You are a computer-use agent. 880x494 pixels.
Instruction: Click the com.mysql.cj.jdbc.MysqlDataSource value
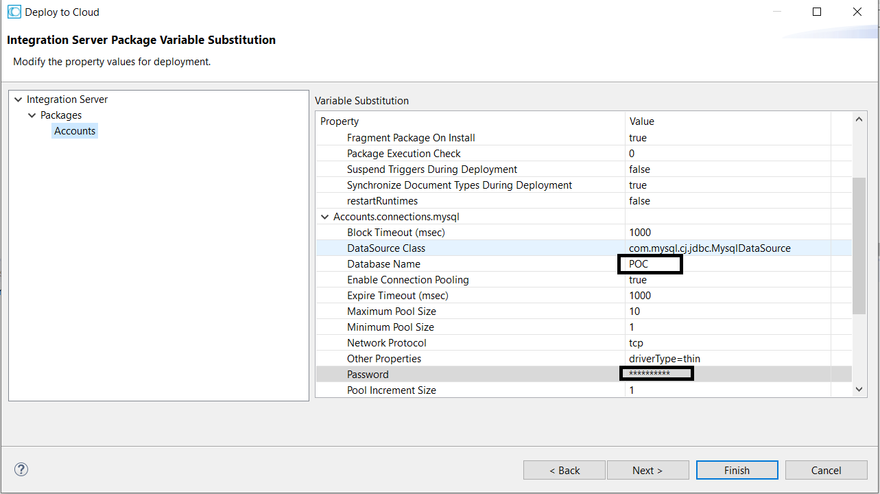(710, 248)
